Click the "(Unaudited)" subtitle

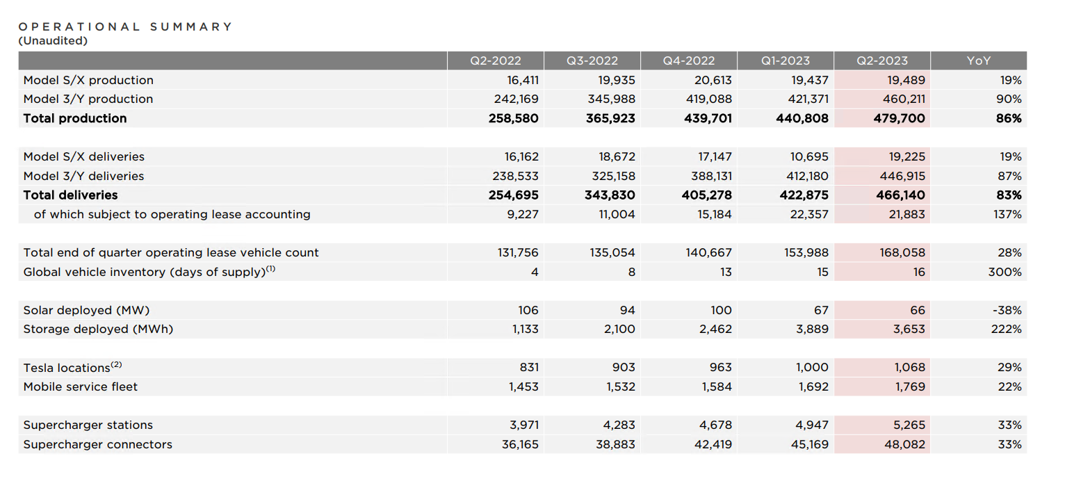click(x=53, y=40)
